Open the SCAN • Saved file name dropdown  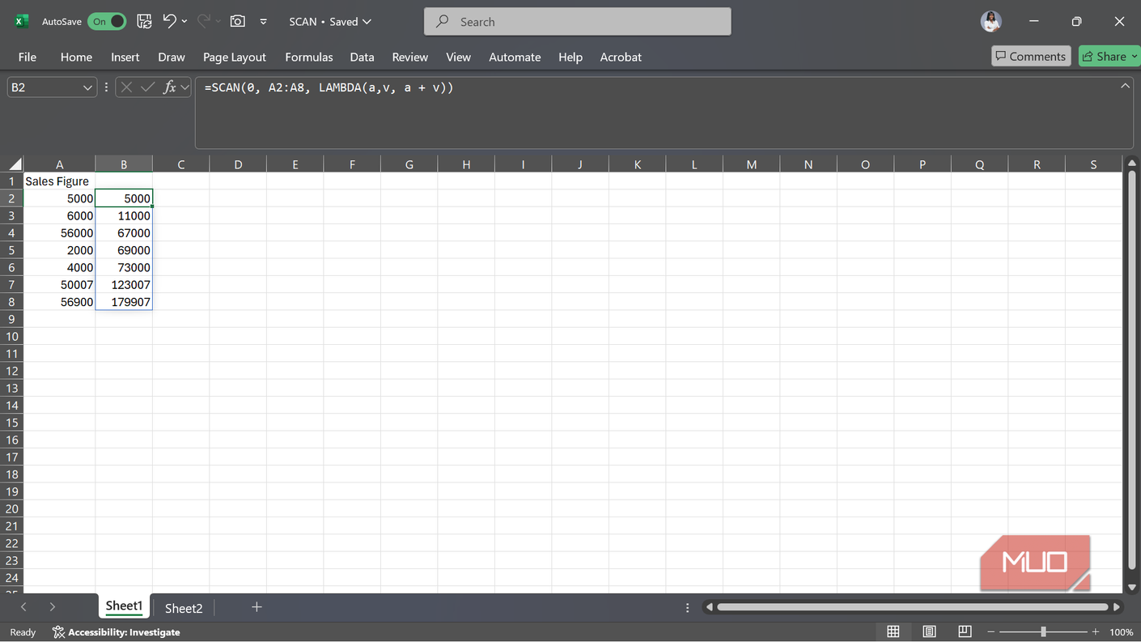coord(330,22)
